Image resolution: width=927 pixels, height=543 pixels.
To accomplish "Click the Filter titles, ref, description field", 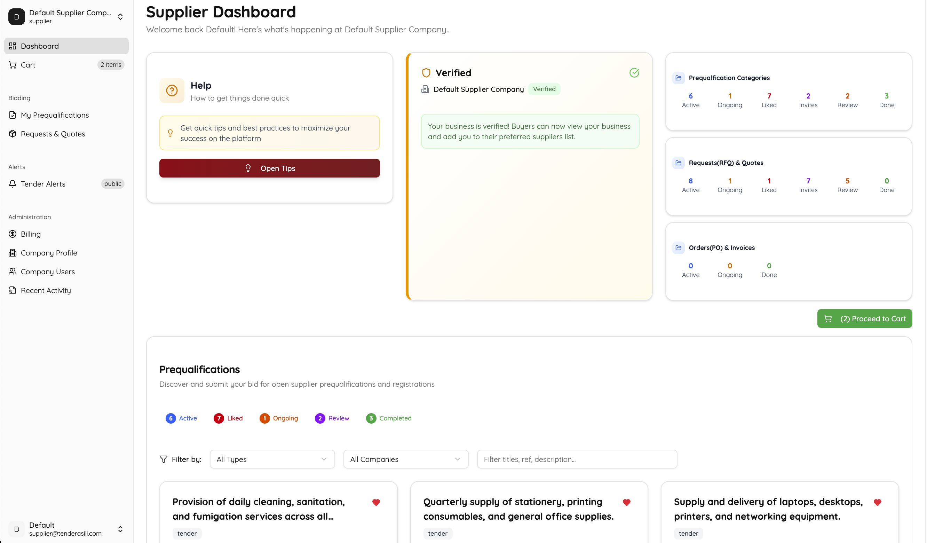I will tap(577, 459).
